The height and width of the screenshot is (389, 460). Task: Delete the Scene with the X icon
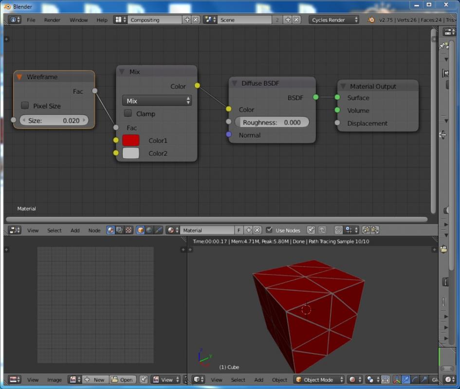pos(296,20)
